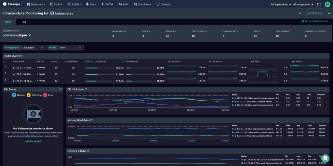Viewport: 333px width, 166px height.
Task: Open the All subsystems dropdown
Action: 303,5
